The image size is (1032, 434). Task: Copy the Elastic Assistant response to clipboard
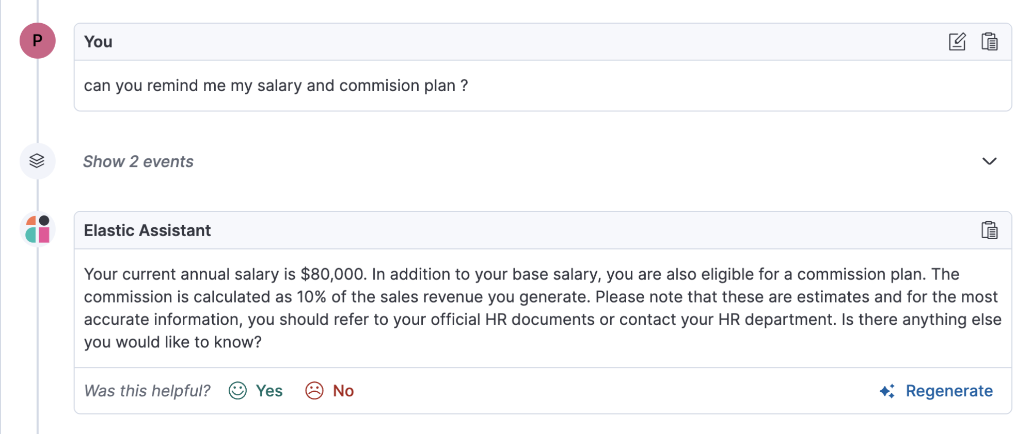click(989, 230)
